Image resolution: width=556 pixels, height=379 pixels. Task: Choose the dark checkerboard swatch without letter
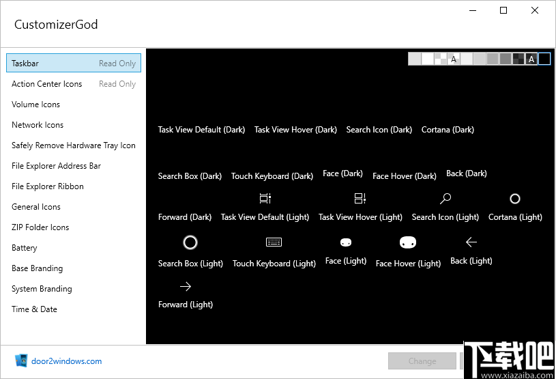pos(518,59)
